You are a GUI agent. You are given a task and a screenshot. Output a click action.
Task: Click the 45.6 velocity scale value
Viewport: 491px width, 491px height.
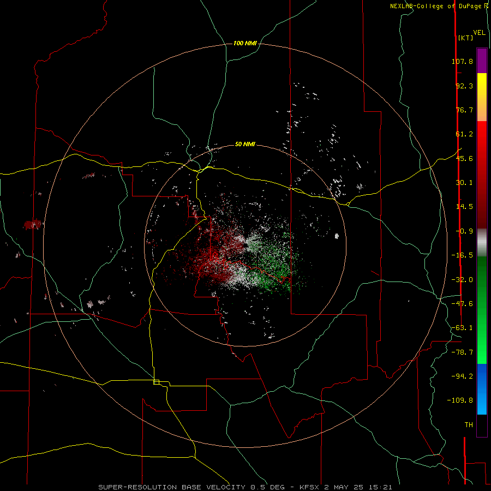point(464,158)
